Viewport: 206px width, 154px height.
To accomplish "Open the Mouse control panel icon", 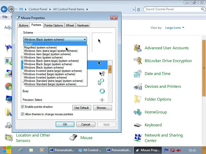I will tap(73, 138).
